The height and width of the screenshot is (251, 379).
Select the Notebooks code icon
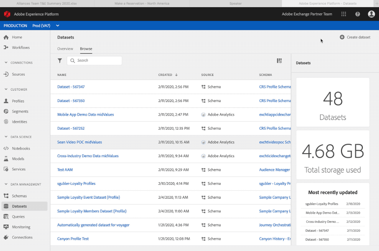click(x=6, y=148)
